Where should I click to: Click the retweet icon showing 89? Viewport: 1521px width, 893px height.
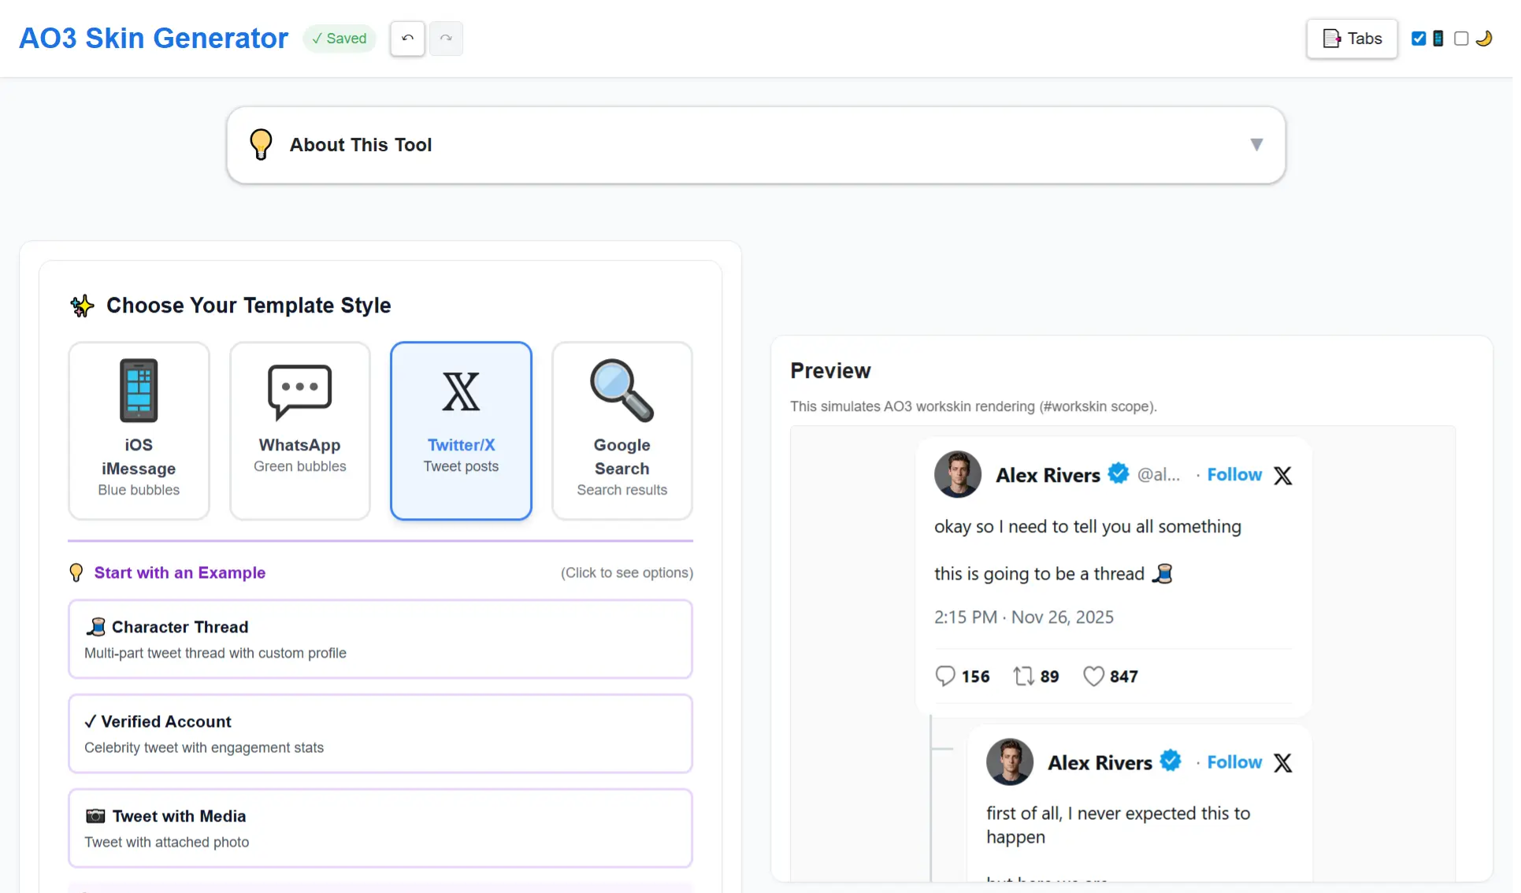(1023, 676)
